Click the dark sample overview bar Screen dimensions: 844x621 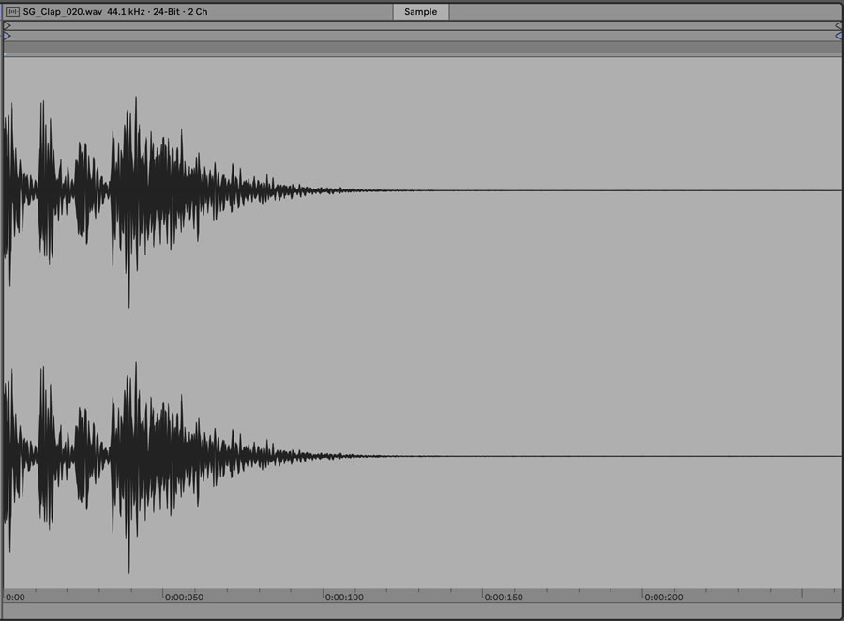click(422, 47)
